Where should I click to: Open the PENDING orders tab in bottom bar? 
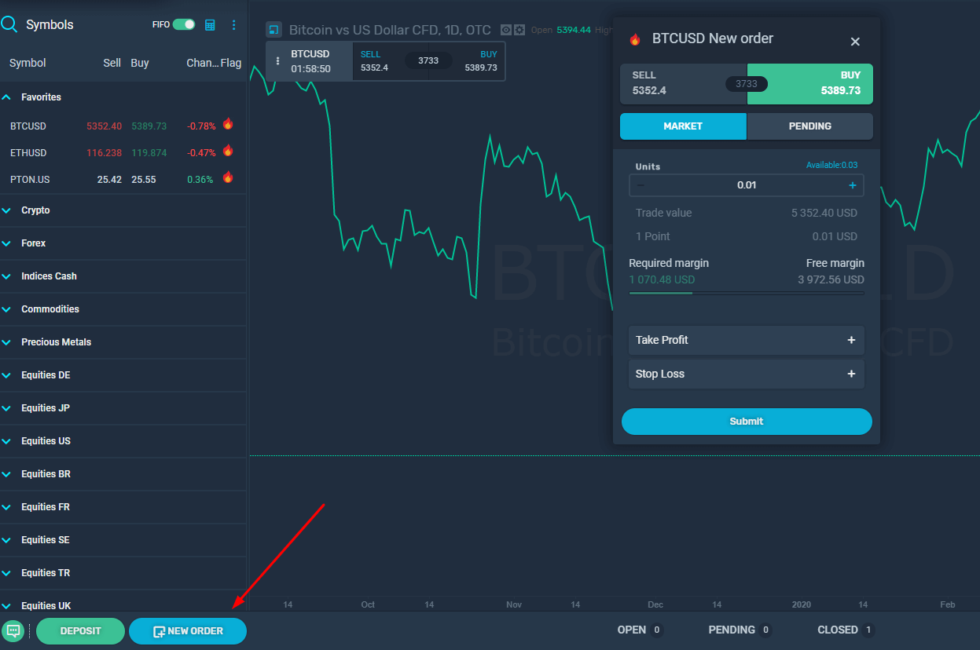tap(740, 630)
